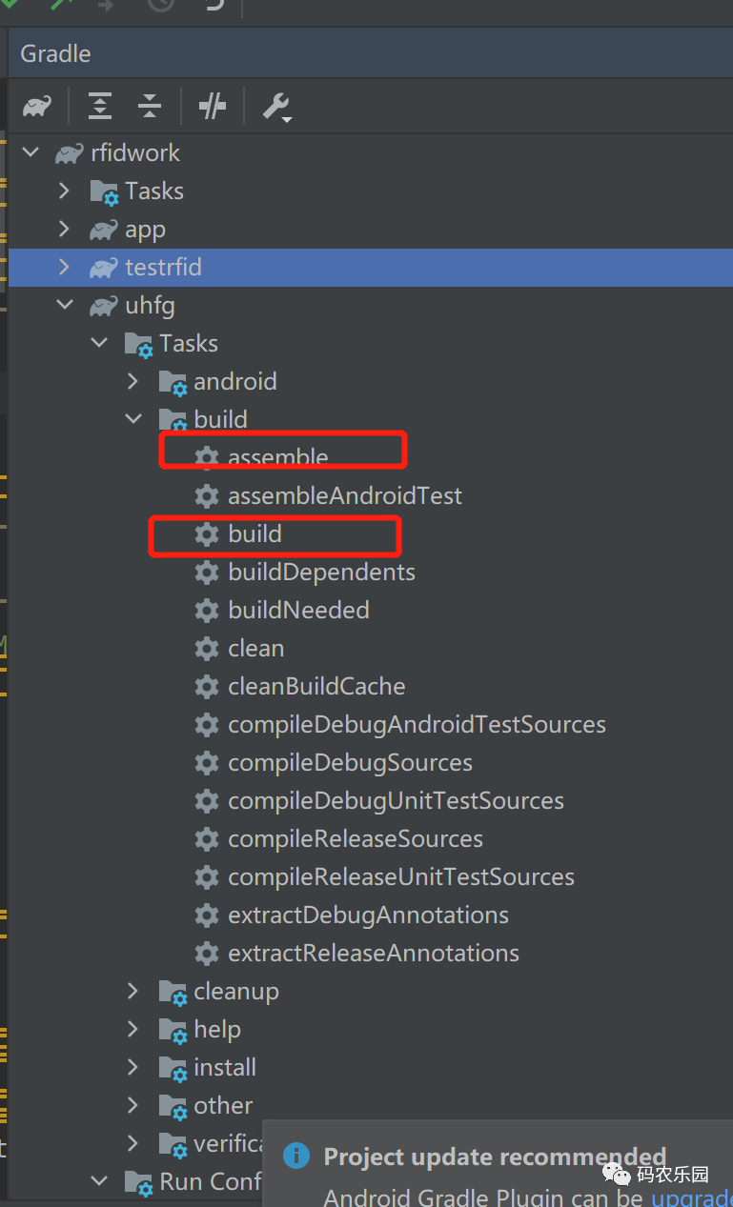Collapse the uhfg build tasks folder
733x1207 pixels.
point(133,420)
